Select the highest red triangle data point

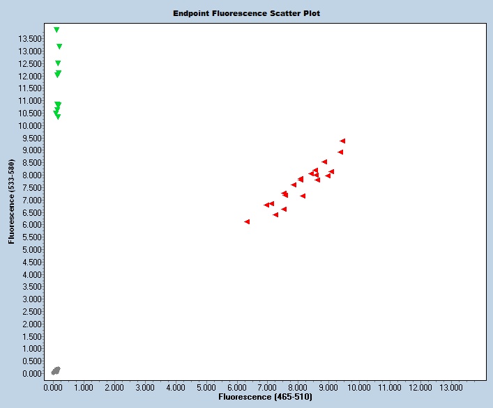(342, 141)
